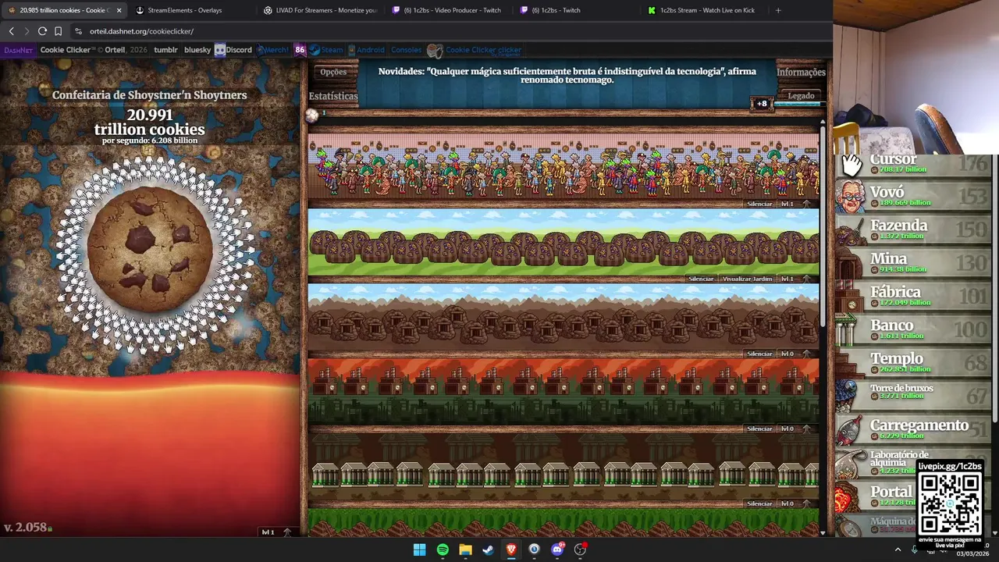Screen dimensions: 999x562
Task: Mute the Mina mine row with Silenciar
Action: [x=759, y=354]
